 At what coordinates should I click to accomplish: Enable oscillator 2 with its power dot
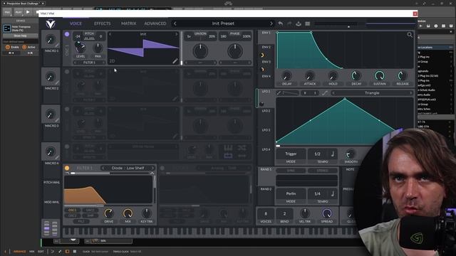tap(67, 72)
